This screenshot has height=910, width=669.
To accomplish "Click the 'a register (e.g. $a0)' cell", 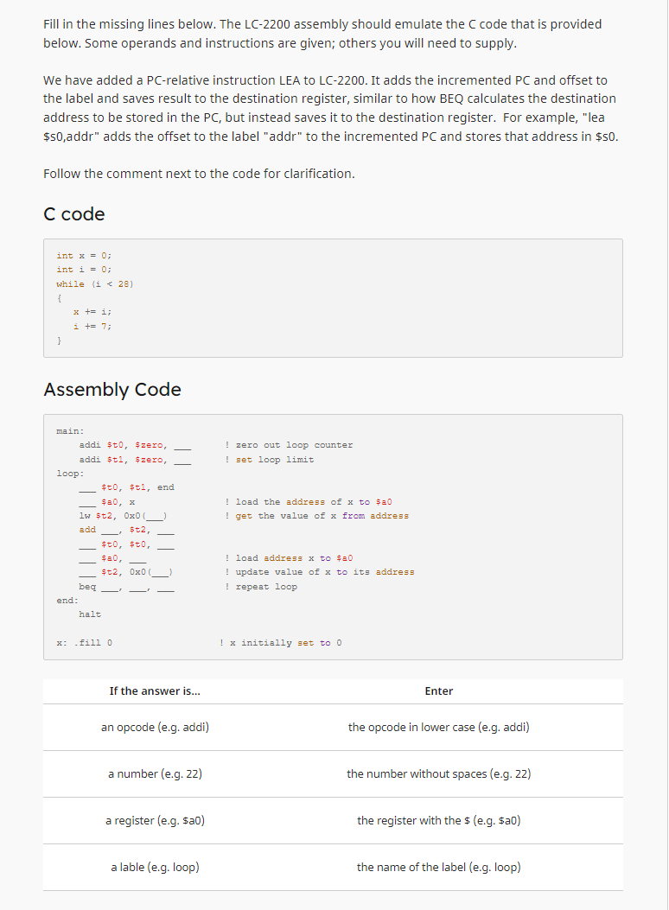I will [155, 821].
